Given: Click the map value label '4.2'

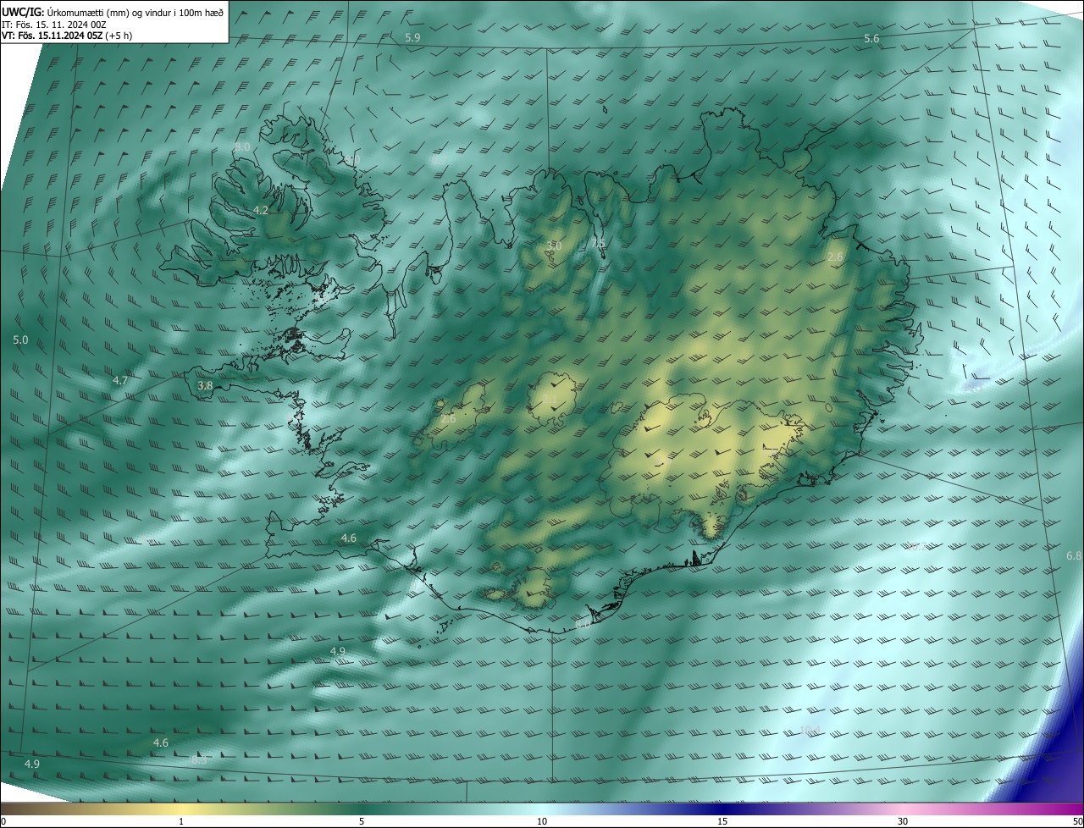Looking at the screenshot, I should [x=261, y=210].
